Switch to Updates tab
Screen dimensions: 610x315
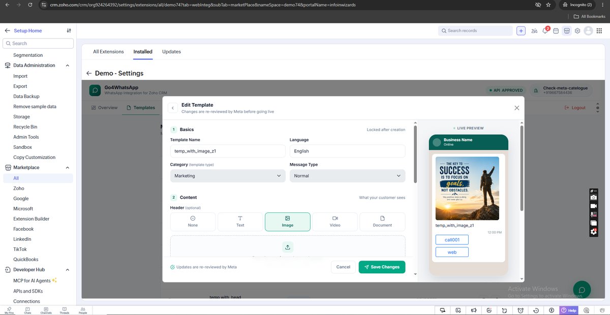point(171,51)
